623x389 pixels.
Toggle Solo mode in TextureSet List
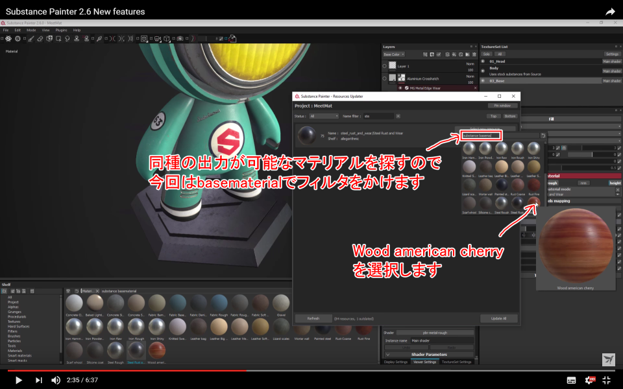click(x=487, y=54)
